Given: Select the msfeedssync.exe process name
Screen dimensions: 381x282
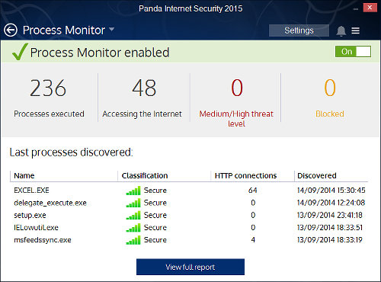Looking at the screenshot, I should coord(43,240).
